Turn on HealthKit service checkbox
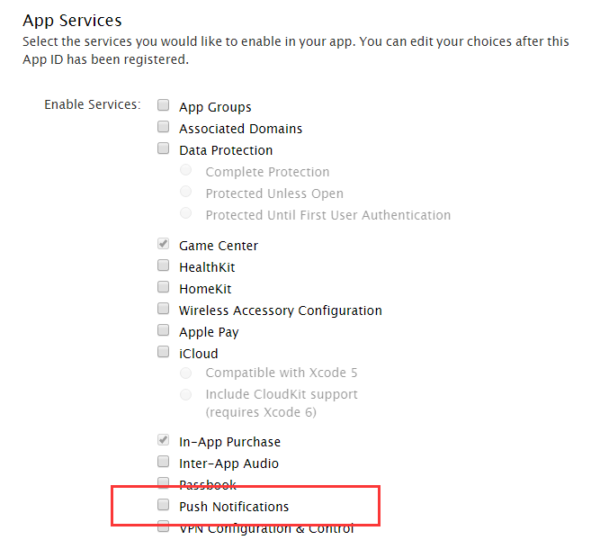This screenshot has height=558, width=609. (x=164, y=266)
